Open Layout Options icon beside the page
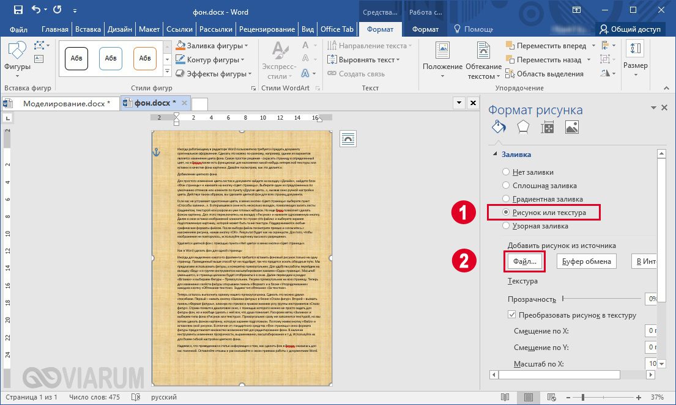This screenshot has height=405, width=676. point(348,139)
